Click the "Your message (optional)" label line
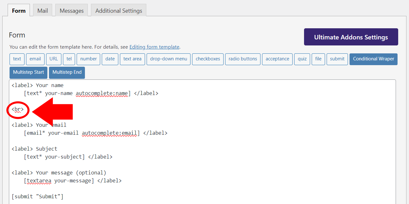Viewport: 409px width, 204px height. tap(59, 173)
